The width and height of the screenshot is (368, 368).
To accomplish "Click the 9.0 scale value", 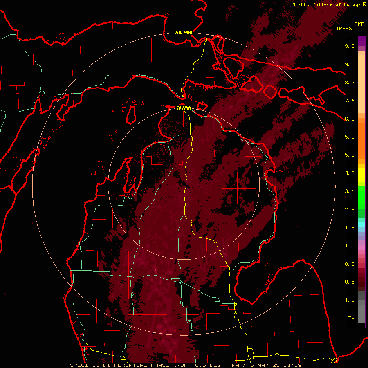I will click(350, 64).
